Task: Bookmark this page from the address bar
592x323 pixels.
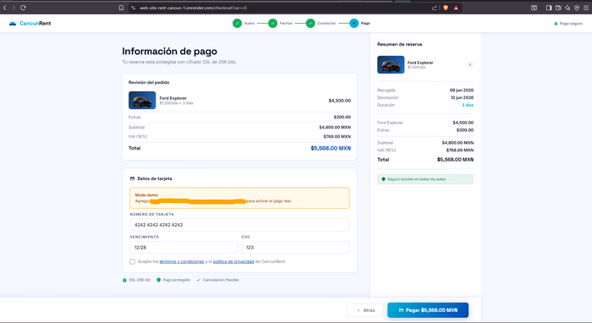Action: [x=121, y=8]
